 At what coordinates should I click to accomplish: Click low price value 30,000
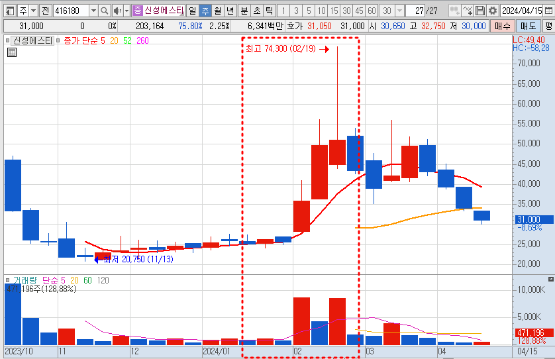(474, 26)
